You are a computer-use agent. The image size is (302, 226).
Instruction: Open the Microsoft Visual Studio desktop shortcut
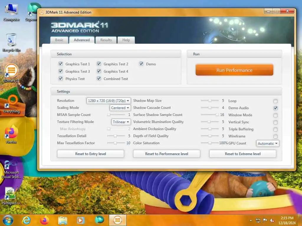point(12,169)
